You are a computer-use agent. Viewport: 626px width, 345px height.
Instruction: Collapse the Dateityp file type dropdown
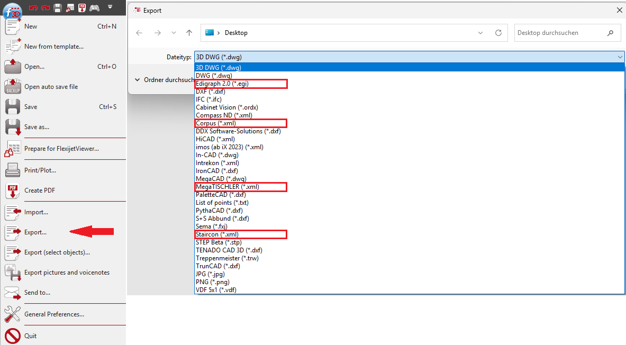pyautogui.click(x=620, y=57)
